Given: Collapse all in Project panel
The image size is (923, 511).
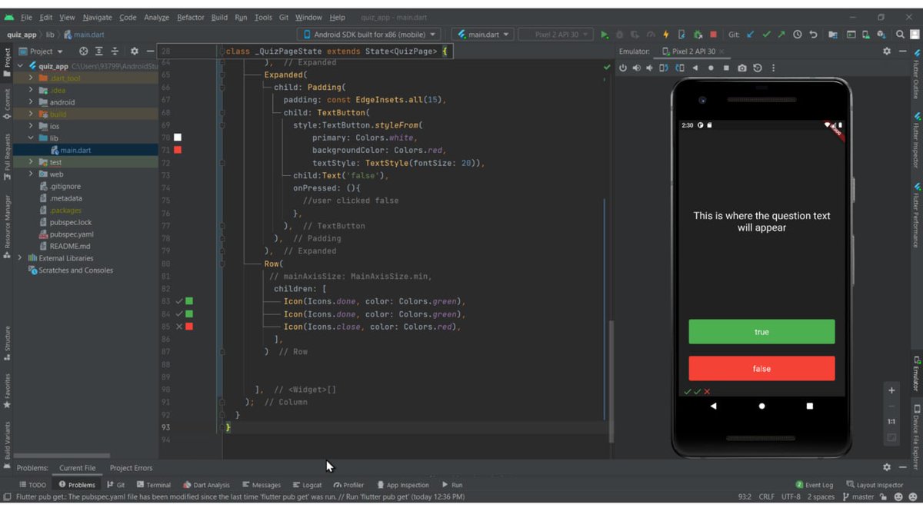Looking at the screenshot, I should (x=115, y=51).
